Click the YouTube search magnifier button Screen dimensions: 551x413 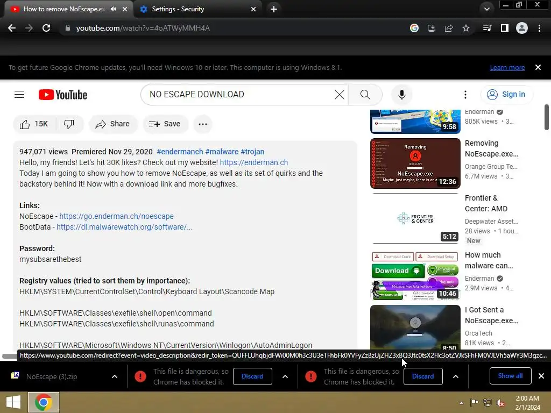pos(365,95)
